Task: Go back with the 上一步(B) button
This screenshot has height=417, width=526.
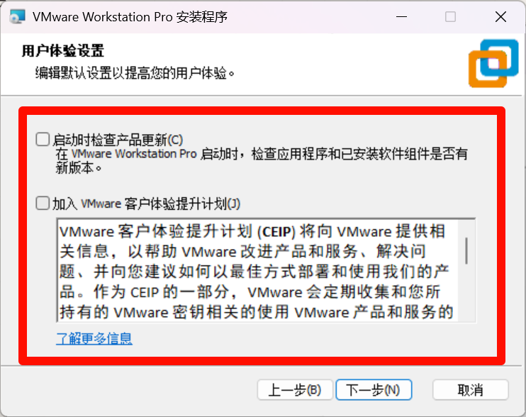Action: pos(295,390)
